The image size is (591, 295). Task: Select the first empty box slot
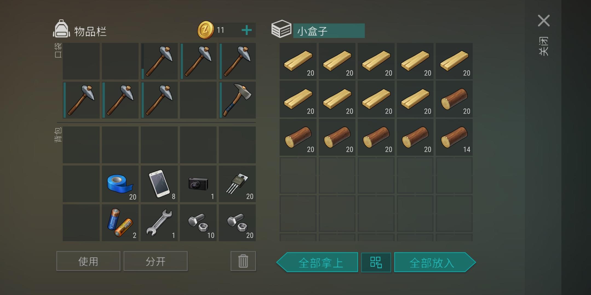point(298,175)
